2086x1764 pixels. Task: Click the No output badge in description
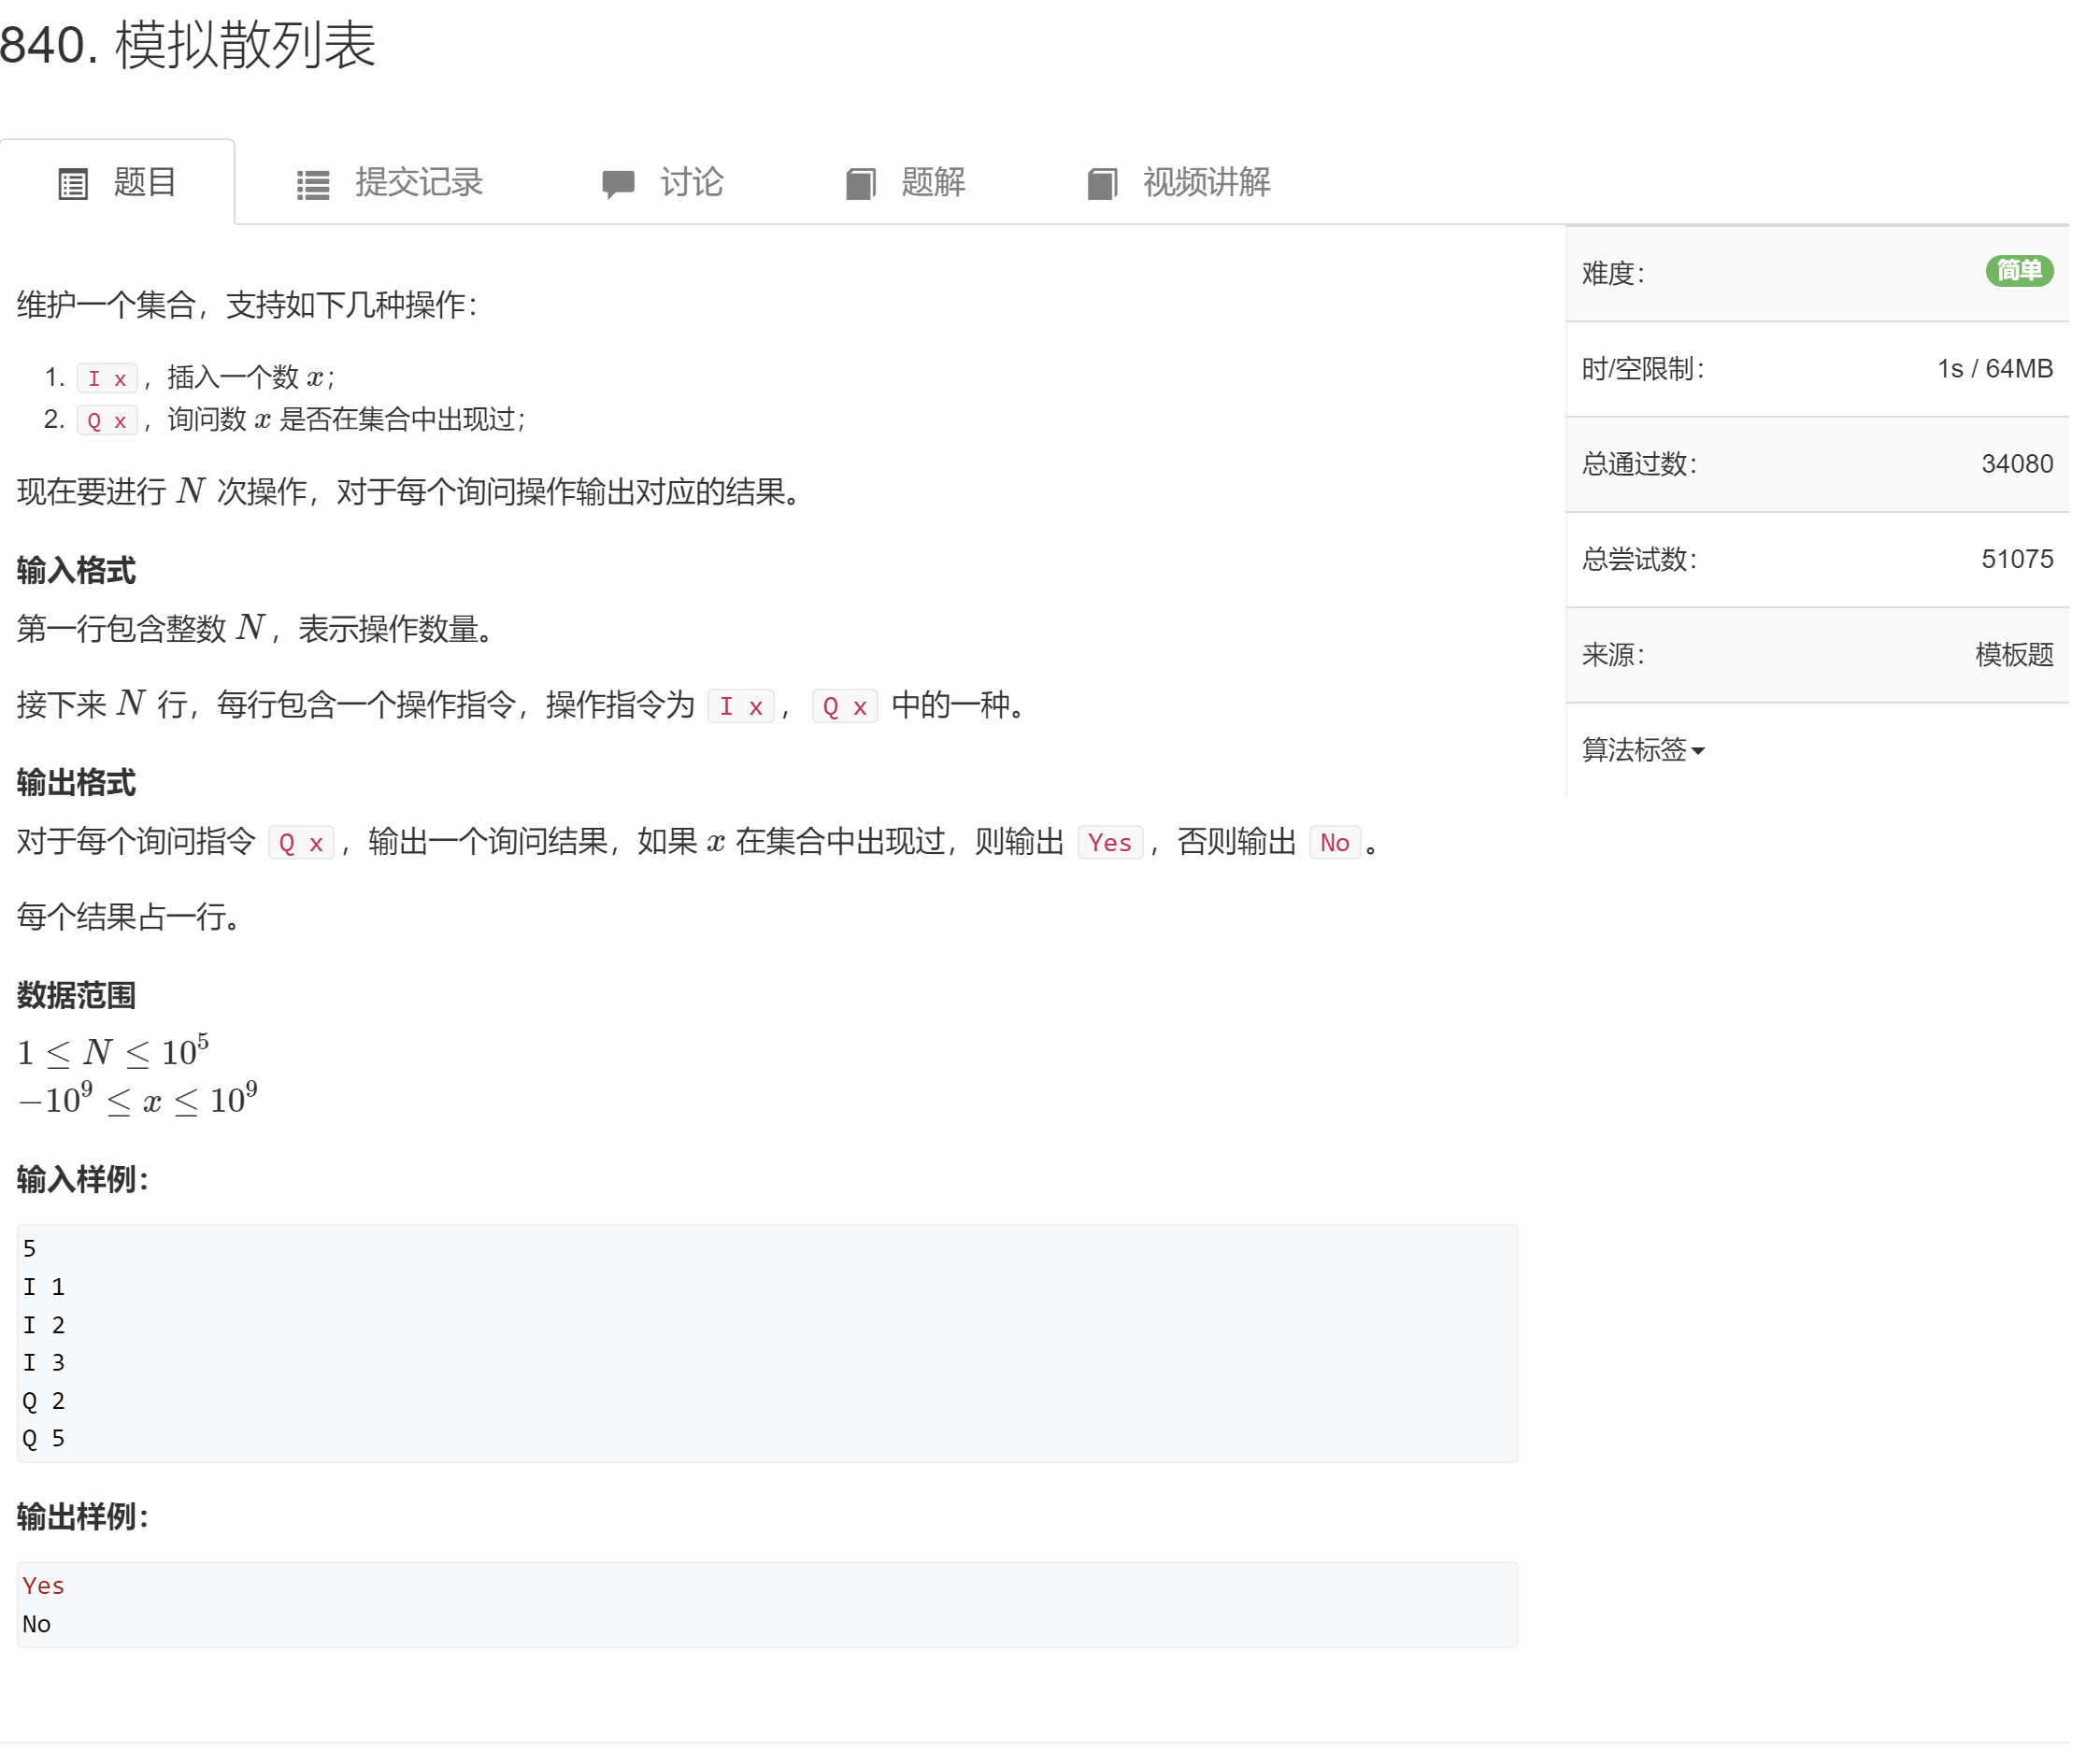(1335, 843)
